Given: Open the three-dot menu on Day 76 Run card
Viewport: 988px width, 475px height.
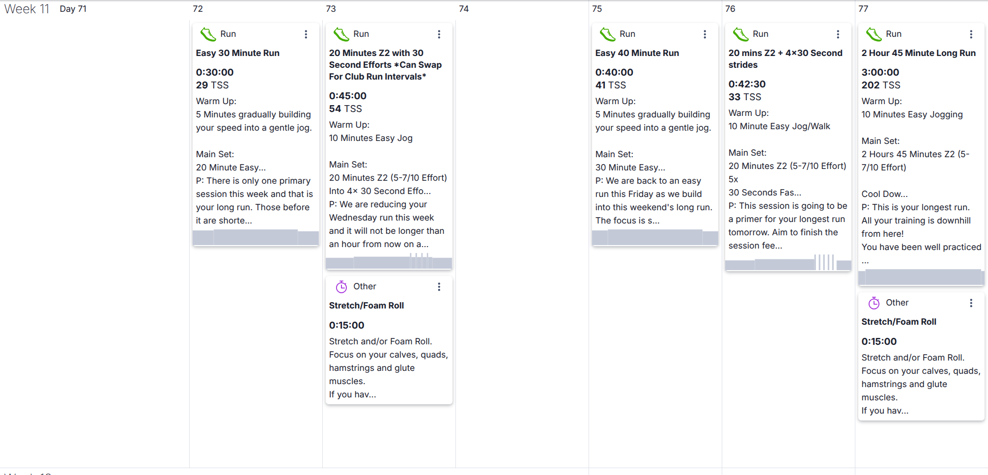Looking at the screenshot, I should (838, 34).
